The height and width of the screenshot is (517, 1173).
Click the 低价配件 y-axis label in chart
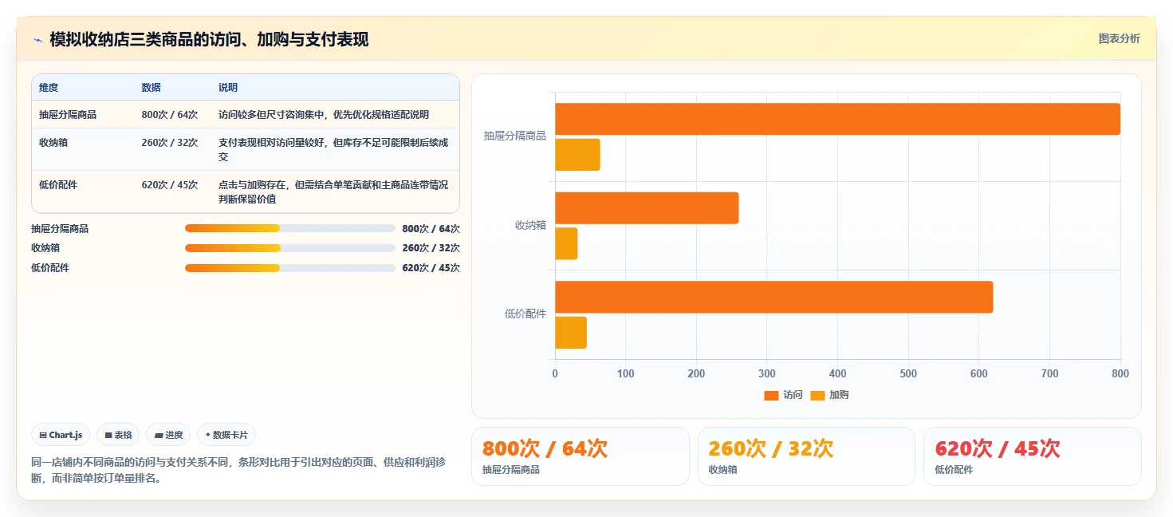(525, 314)
